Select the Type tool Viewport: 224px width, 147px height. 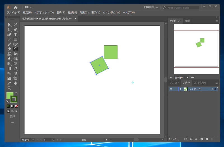[x=16, y=34]
